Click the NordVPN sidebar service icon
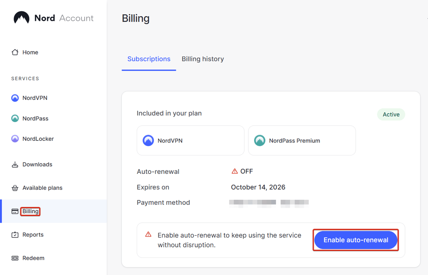The image size is (428, 275). (15, 98)
